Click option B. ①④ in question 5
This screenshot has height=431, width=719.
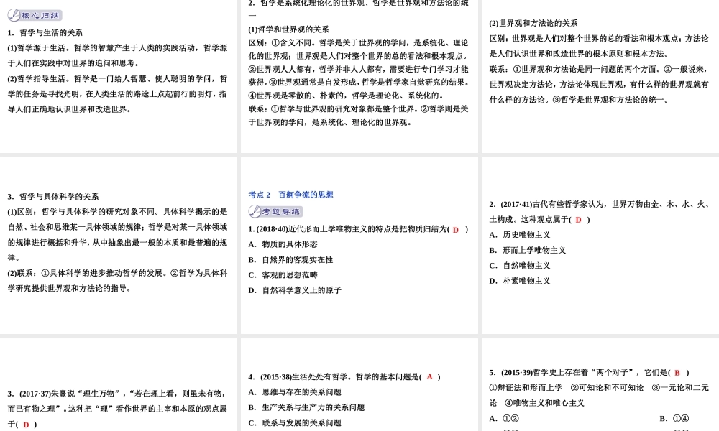pos(674,418)
